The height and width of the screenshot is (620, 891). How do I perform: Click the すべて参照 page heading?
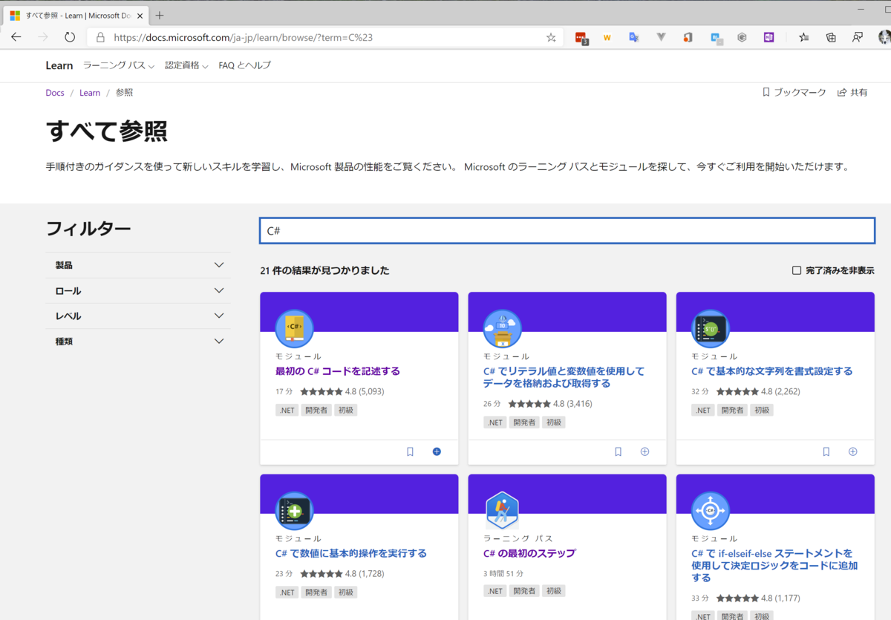pyautogui.click(x=106, y=131)
